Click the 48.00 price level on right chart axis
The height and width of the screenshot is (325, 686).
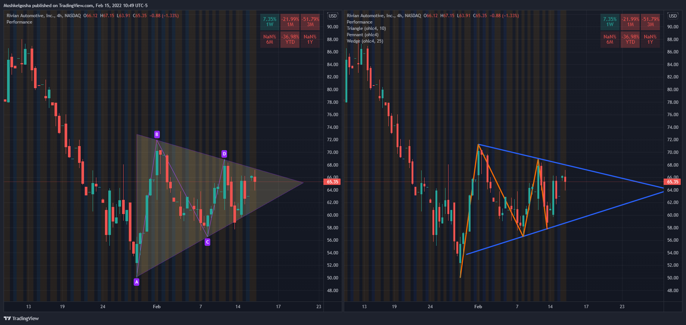(673, 290)
